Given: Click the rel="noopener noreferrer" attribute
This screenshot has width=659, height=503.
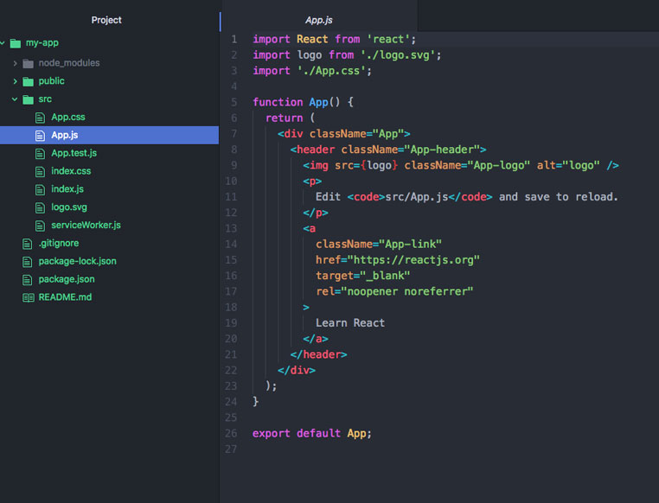Looking at the screenshot, I should (394, 292).
